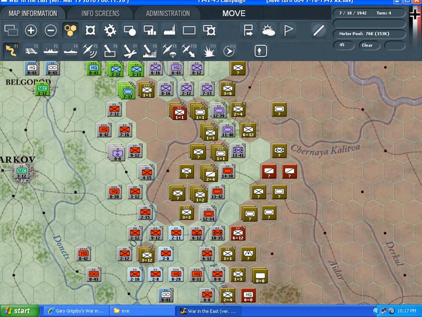This screenshot has height=317, width=422.
Task: Select F9 air transport parachute mode
Action: (x=169, y=51)
